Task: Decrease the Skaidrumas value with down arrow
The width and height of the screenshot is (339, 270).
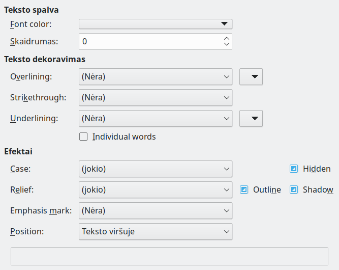Action: pos(227,44)
